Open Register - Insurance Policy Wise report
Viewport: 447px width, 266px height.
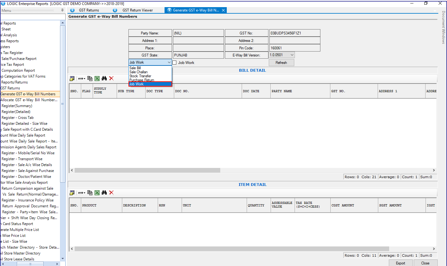27,200
